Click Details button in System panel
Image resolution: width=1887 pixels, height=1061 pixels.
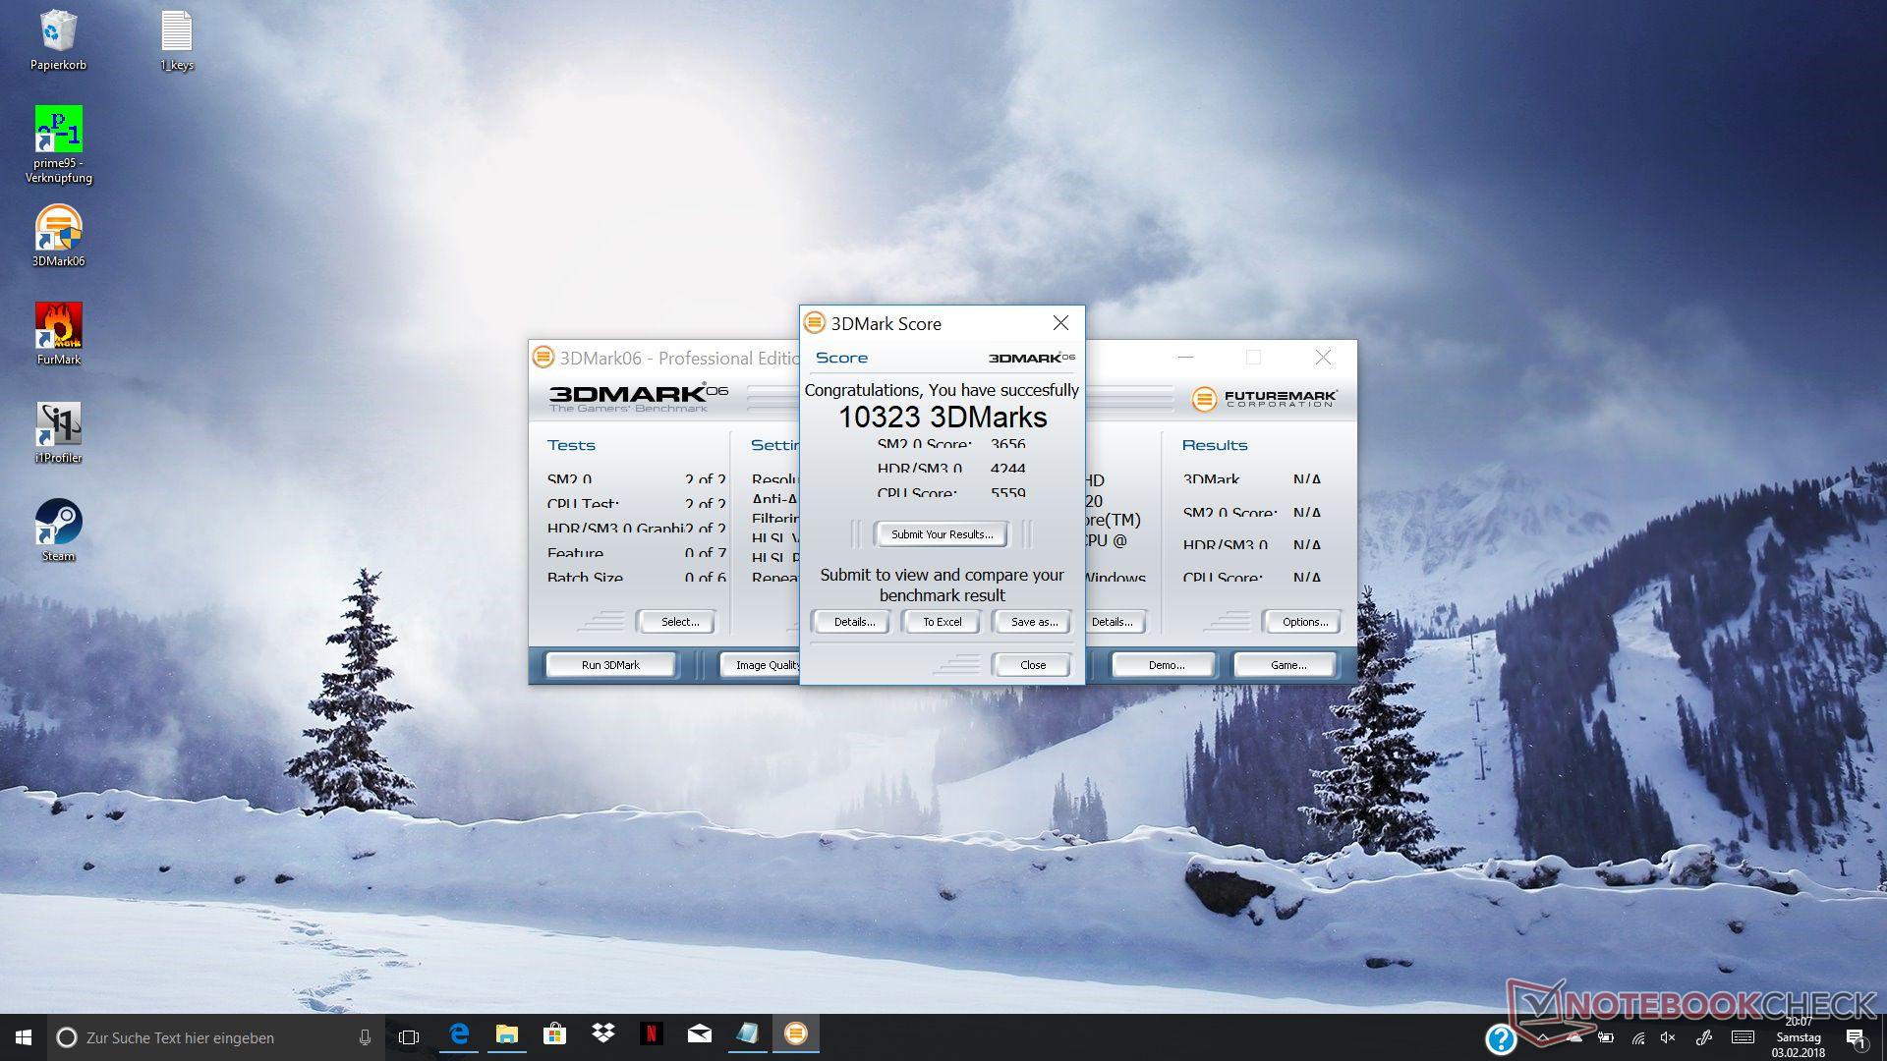click(x=1116, y=622)
